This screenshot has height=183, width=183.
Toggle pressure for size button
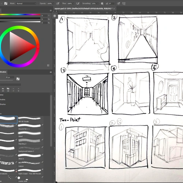119,4
